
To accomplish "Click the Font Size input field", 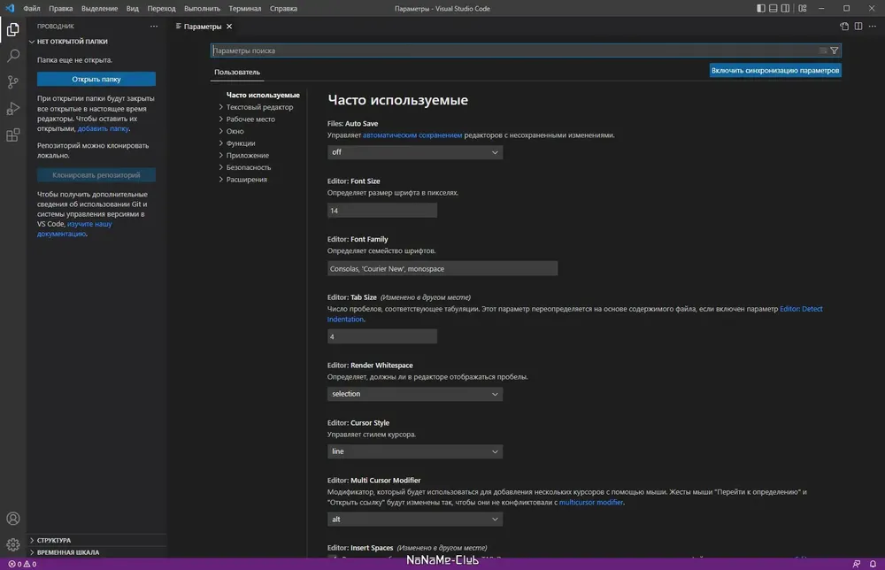I will coord(382,211).
